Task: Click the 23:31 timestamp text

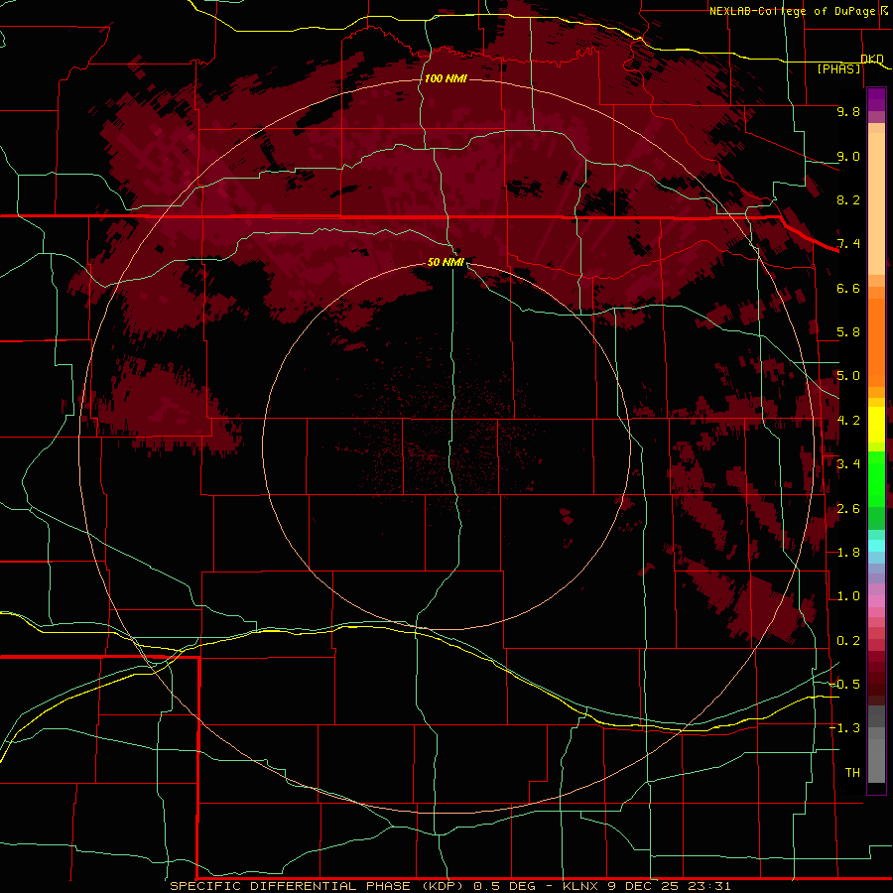Action: tap(710, 886)
